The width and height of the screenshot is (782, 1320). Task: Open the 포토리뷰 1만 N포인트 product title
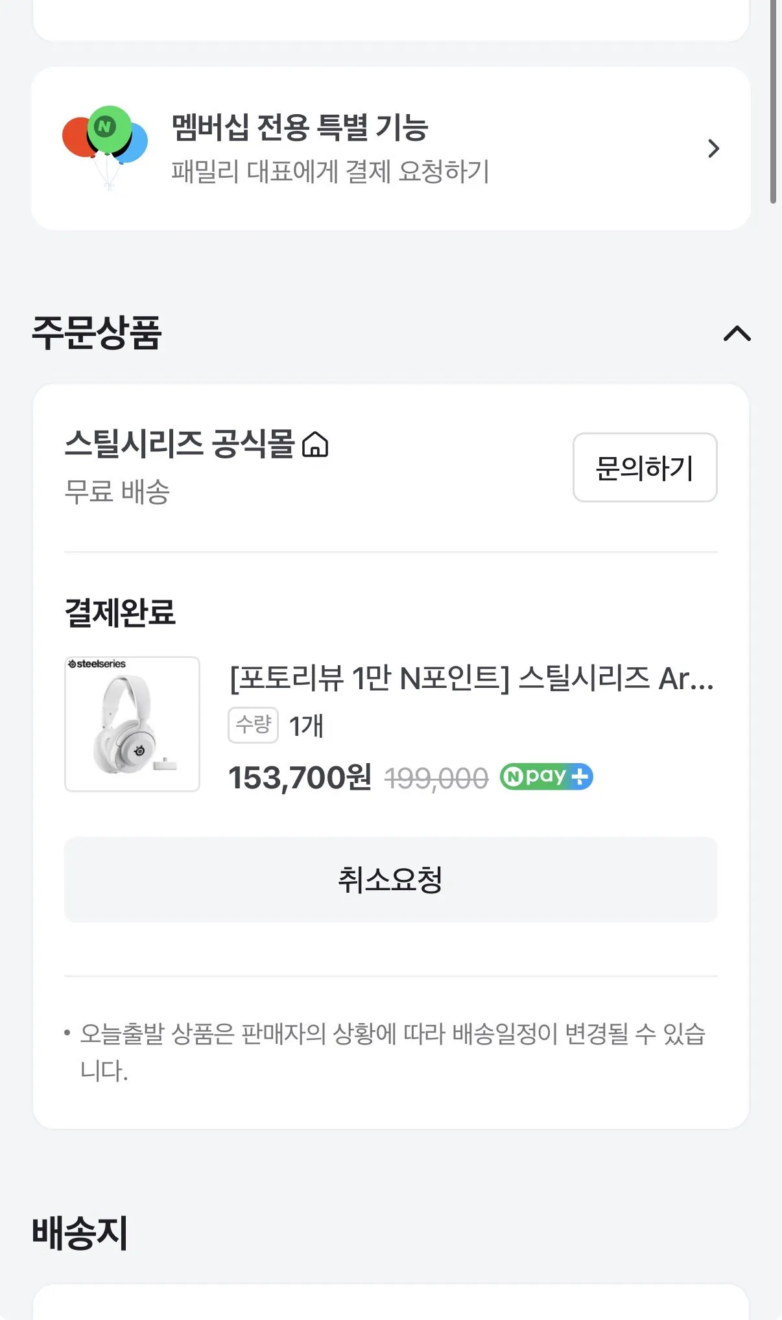(x=471, y=679)
